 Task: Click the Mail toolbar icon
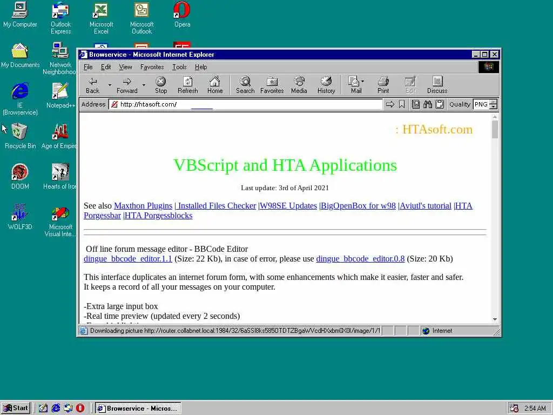pyautogui.click(x=354, y=85)
